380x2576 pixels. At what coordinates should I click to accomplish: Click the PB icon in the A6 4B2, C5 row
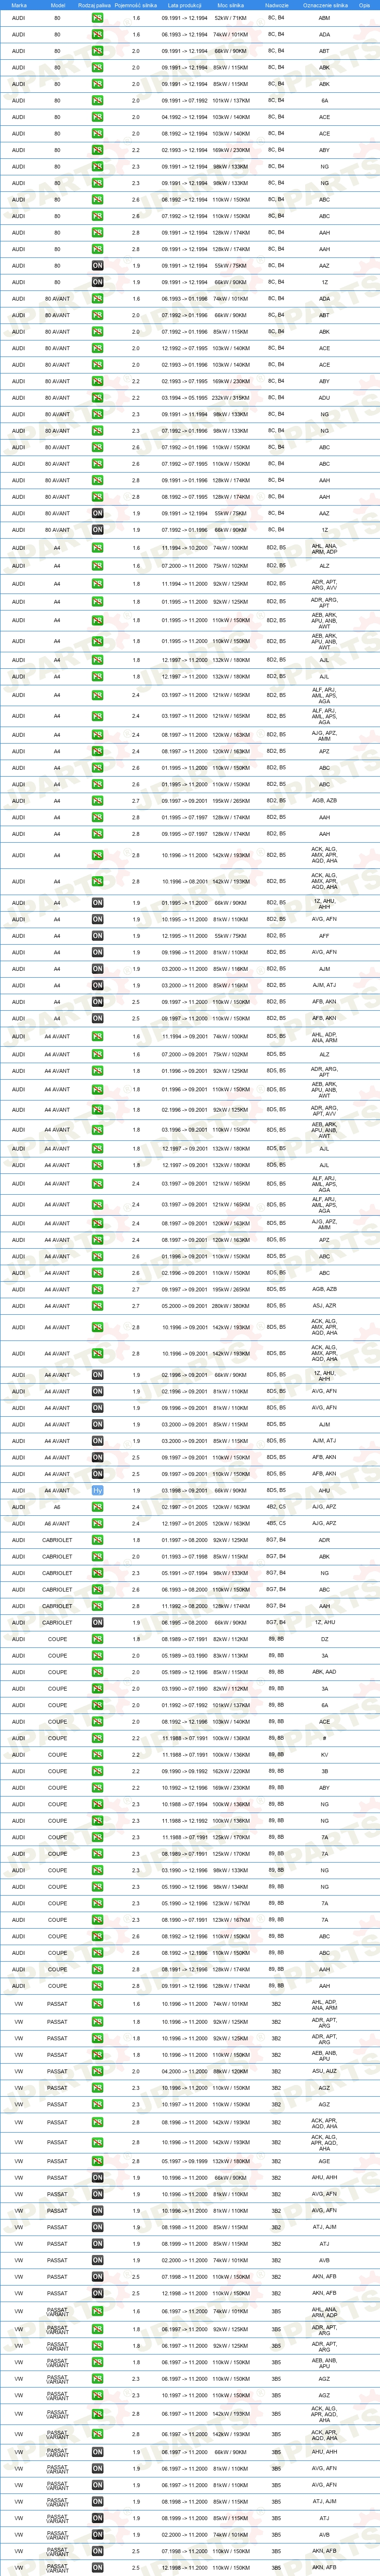pos(97,1507)
